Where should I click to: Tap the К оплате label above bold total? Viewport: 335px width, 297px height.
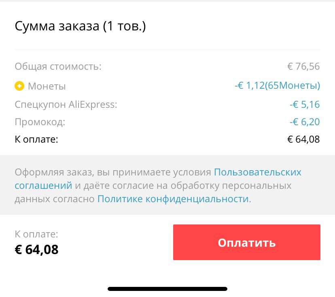coord(36,234)
